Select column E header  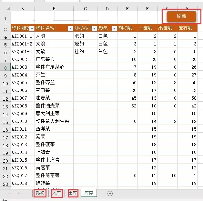127,9
